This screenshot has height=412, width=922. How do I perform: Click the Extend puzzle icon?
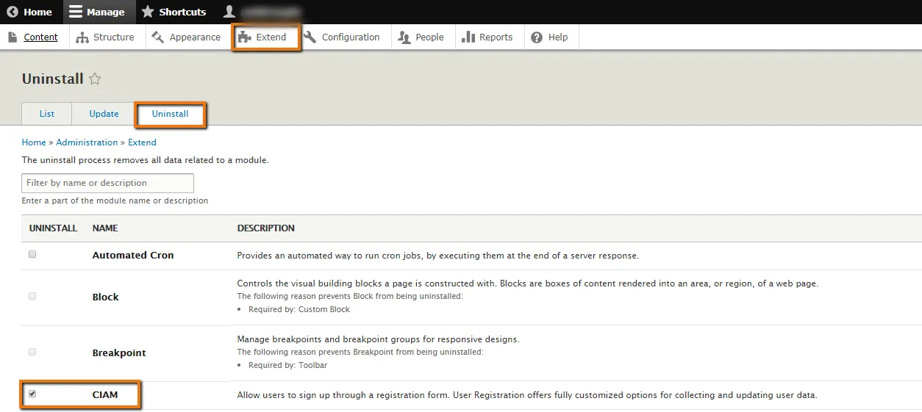pos(245,37)
